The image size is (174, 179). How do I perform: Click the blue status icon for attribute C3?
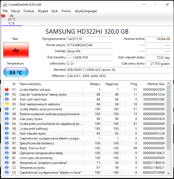click(x=7, y=172)
